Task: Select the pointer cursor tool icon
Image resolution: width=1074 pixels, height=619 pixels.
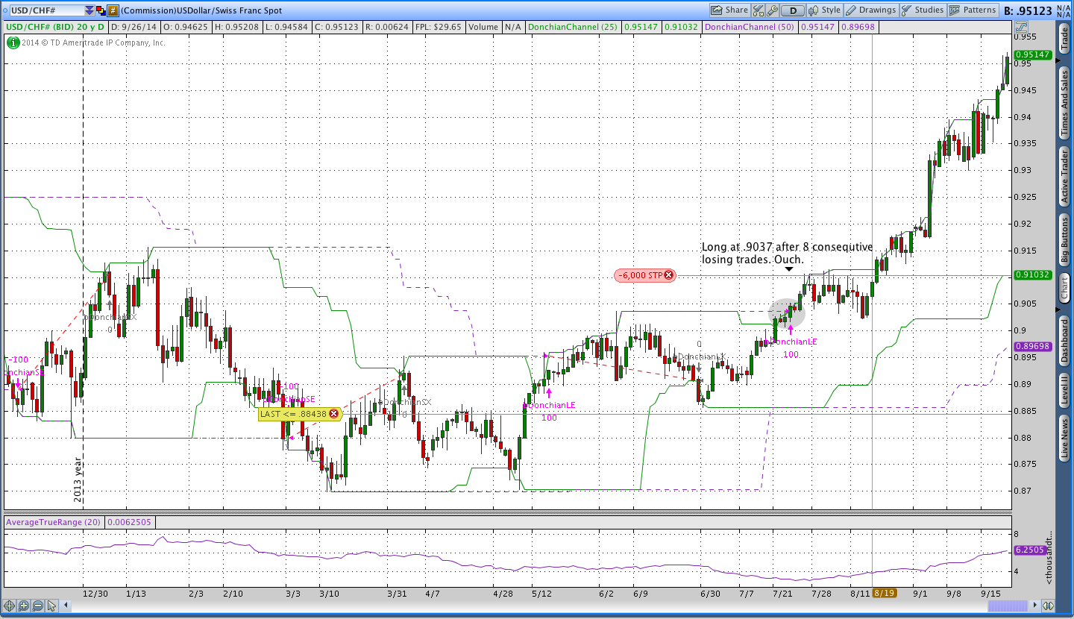Action: (x=51, y=606)
